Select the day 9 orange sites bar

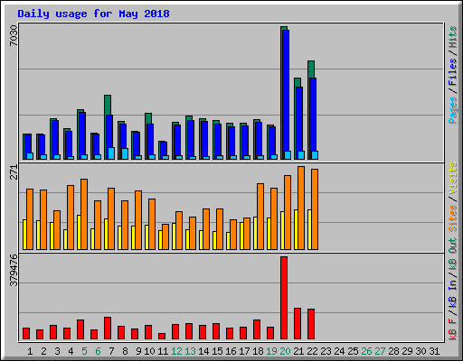(x=138, y=220)
